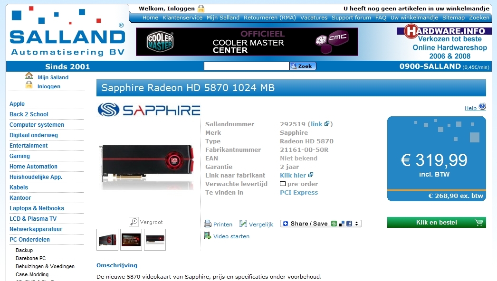Open Gaming category
The image size is (497, 281).
click(19, 156)
